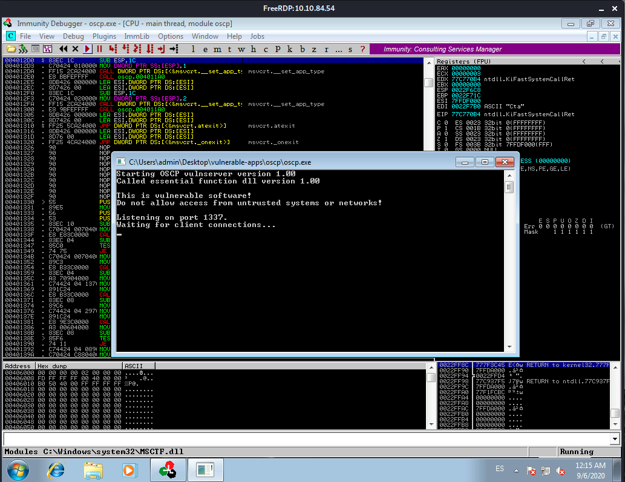This screenshot has height=482, width=625.
Task: Click the Trace into toolbar icon
Action: pos(137,49)
